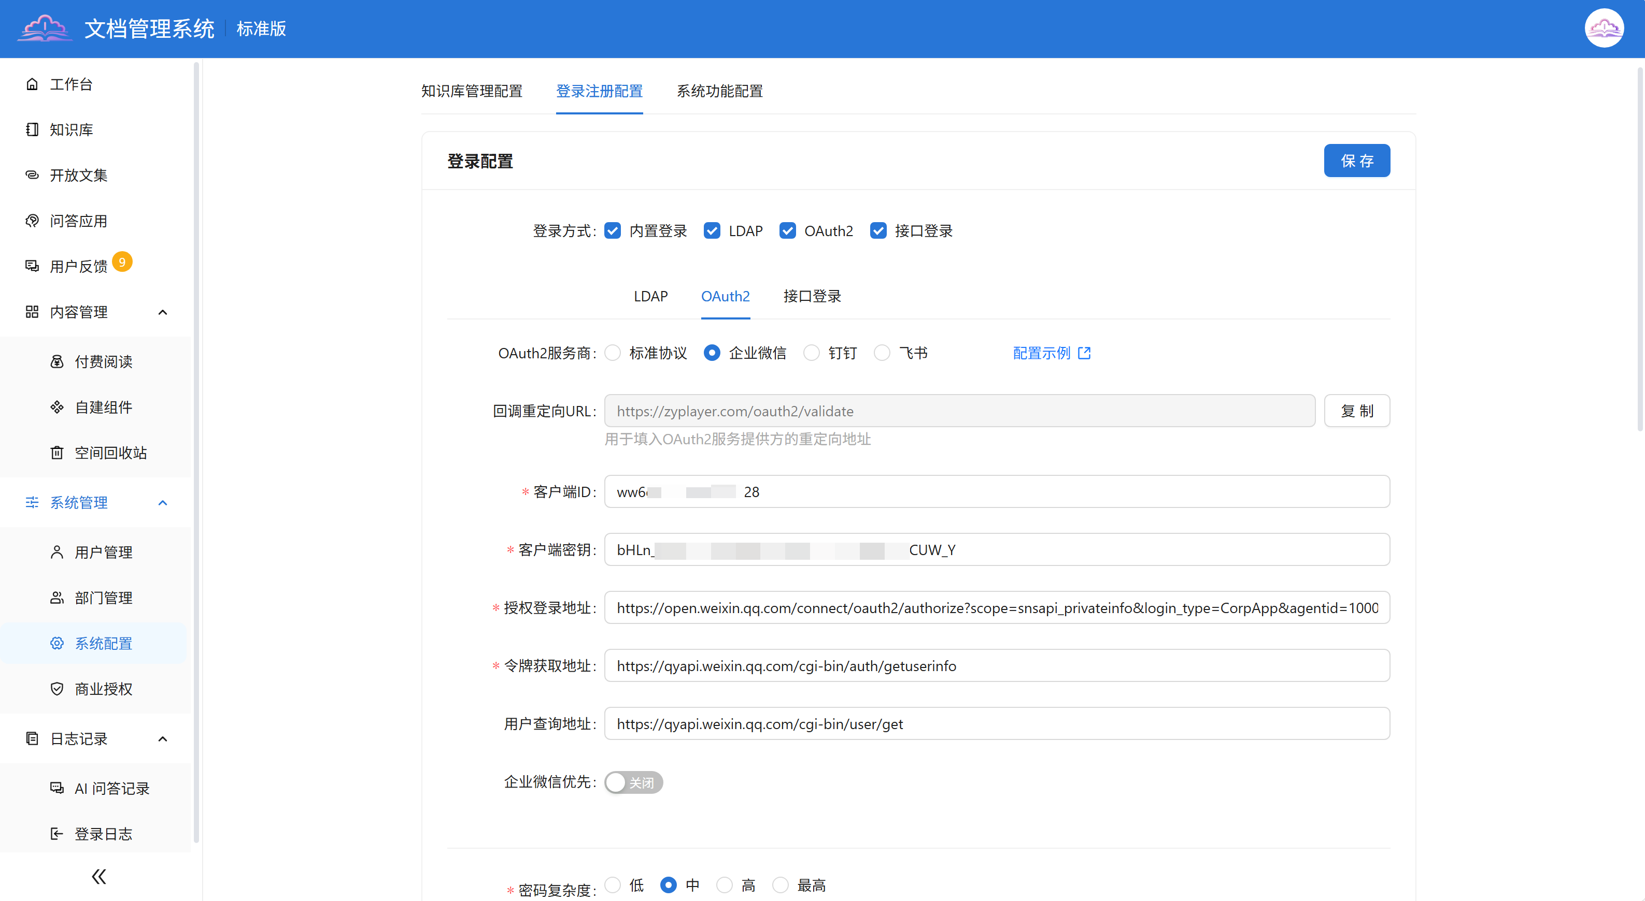Collapse the sidebar with double-chevron icon
The height and width of the screenshot is (901, 1645).
point(98,876)
